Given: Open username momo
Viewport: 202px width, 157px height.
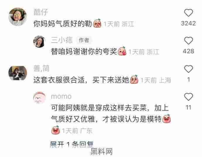Looking at the screenshot, I should [61, 96].
